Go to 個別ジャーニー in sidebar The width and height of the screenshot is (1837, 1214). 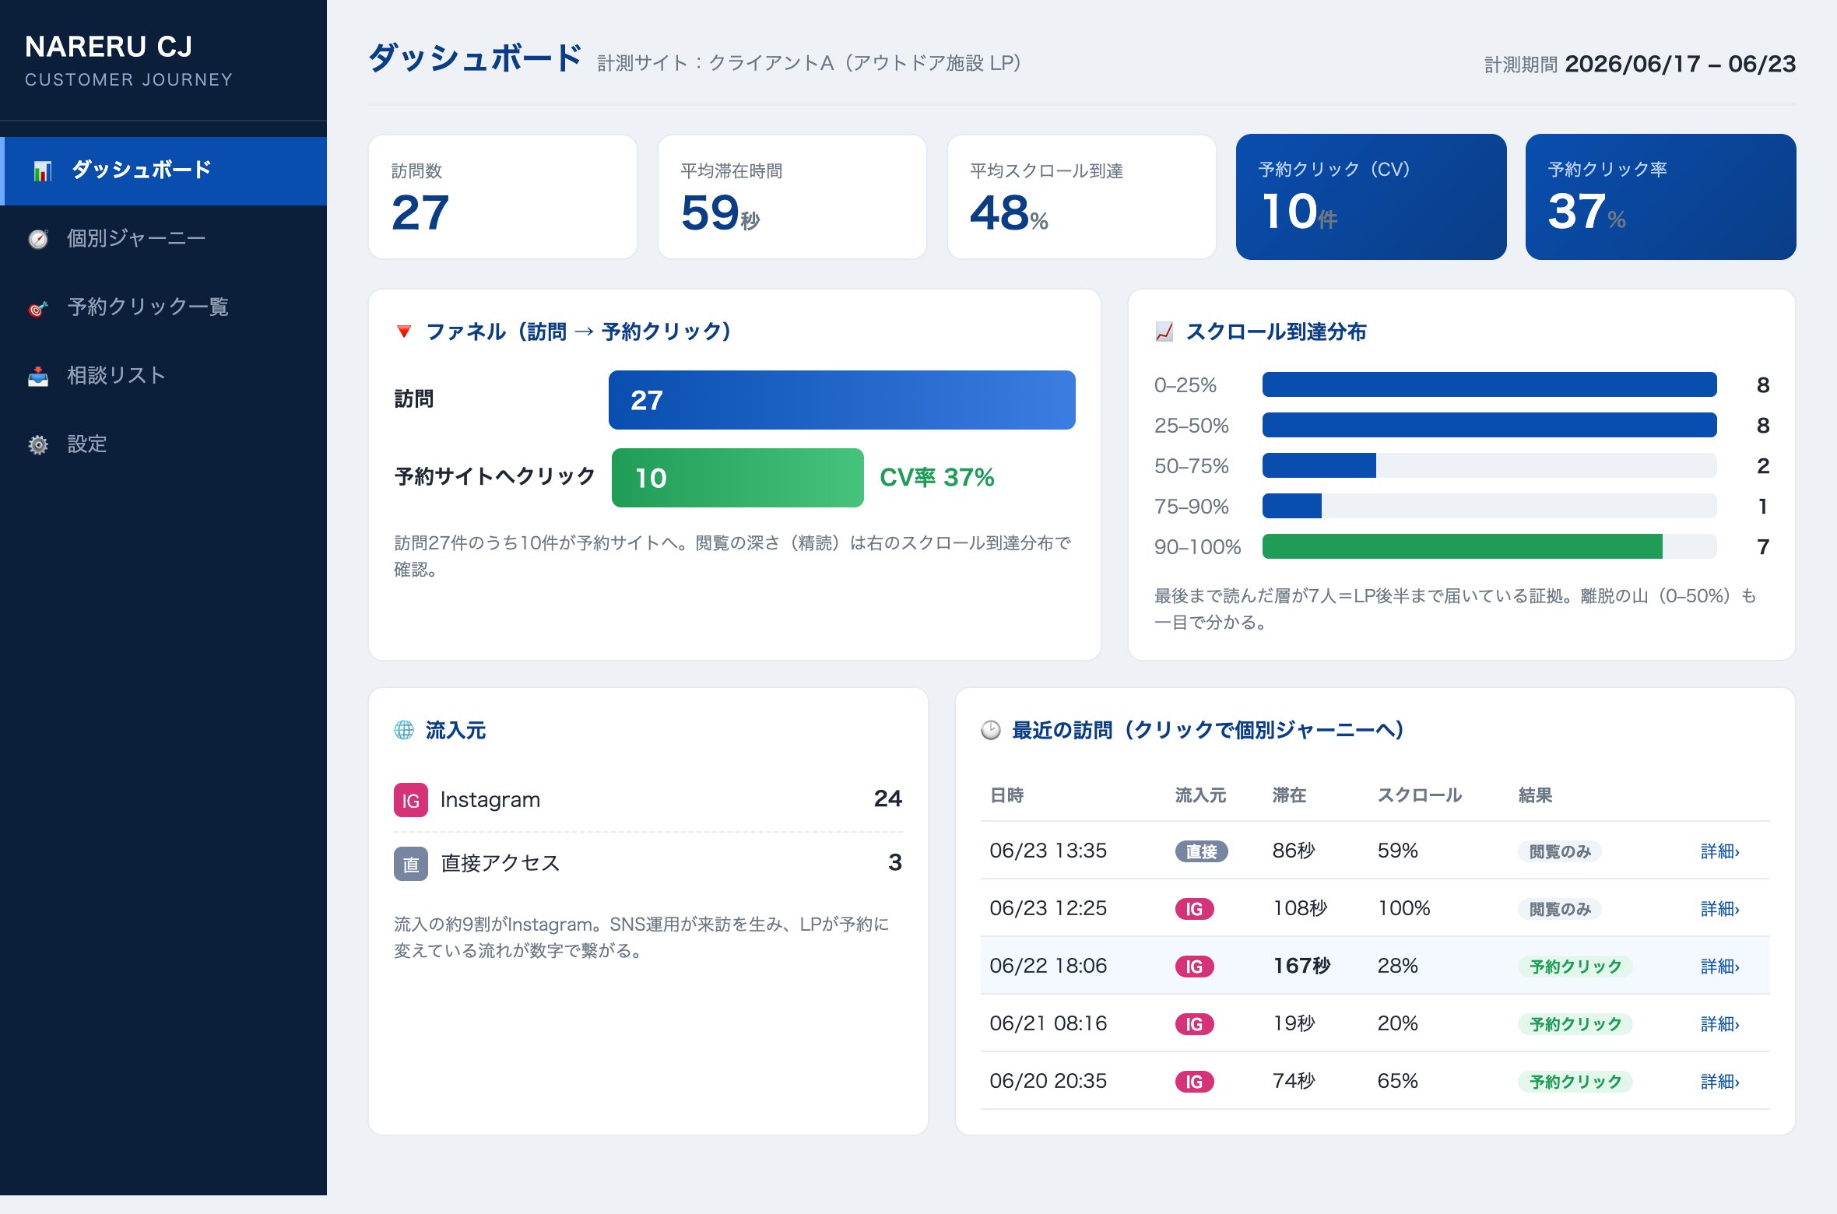(163, 239)
